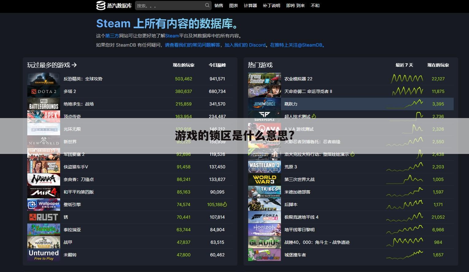
Task: Click the Wallpaper Engine thumbnail
Action: (44, 205)
